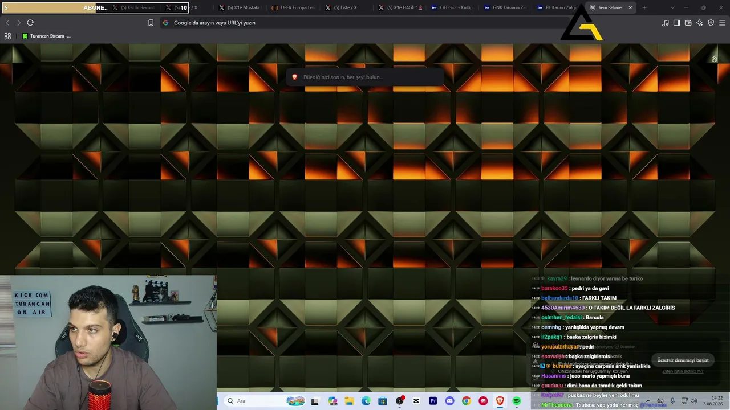
Task: Click username osimhen_fedaisi in chat
Action: point(561,317)
